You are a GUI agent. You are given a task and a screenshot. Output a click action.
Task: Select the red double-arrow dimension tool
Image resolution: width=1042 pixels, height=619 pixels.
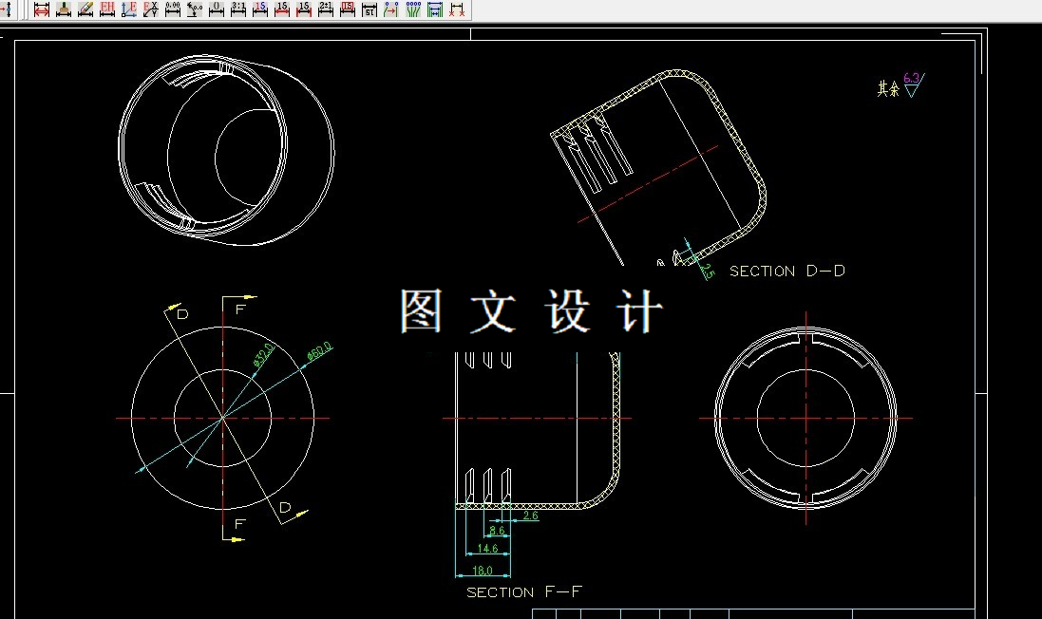click(42, 9)
